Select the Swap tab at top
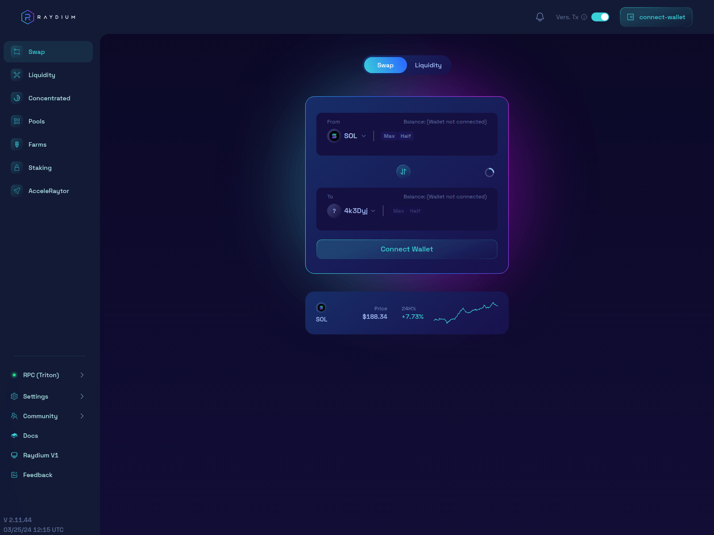Viewport: 714px width, 535px height. click(x=385, y=65)
